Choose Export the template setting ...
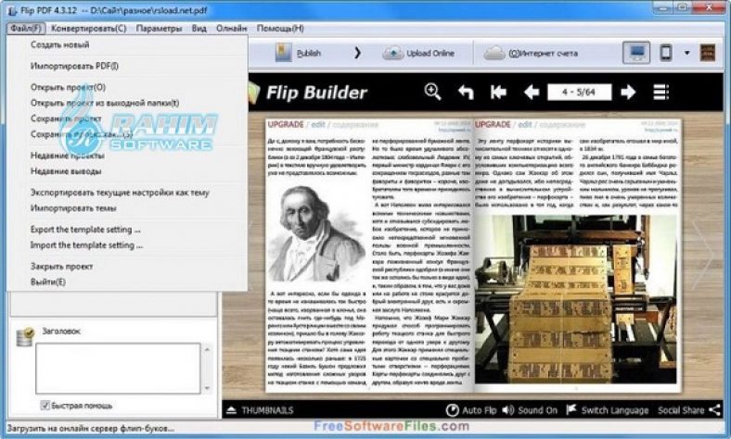The width and height of the screenshot is (731, 439). pyautogui.click(x=85, y=230)
